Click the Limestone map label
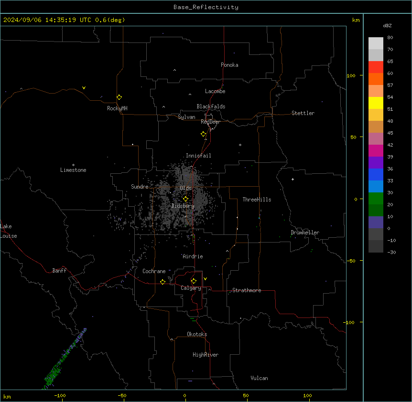This screenshot has width=412, height=402. (73, 170)
